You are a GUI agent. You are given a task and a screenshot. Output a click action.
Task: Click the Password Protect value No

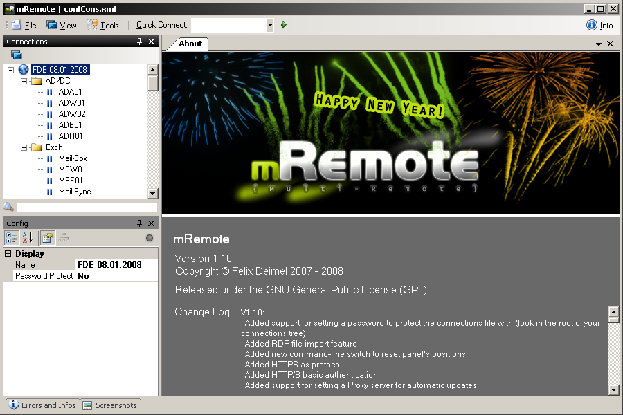point(116,276)
